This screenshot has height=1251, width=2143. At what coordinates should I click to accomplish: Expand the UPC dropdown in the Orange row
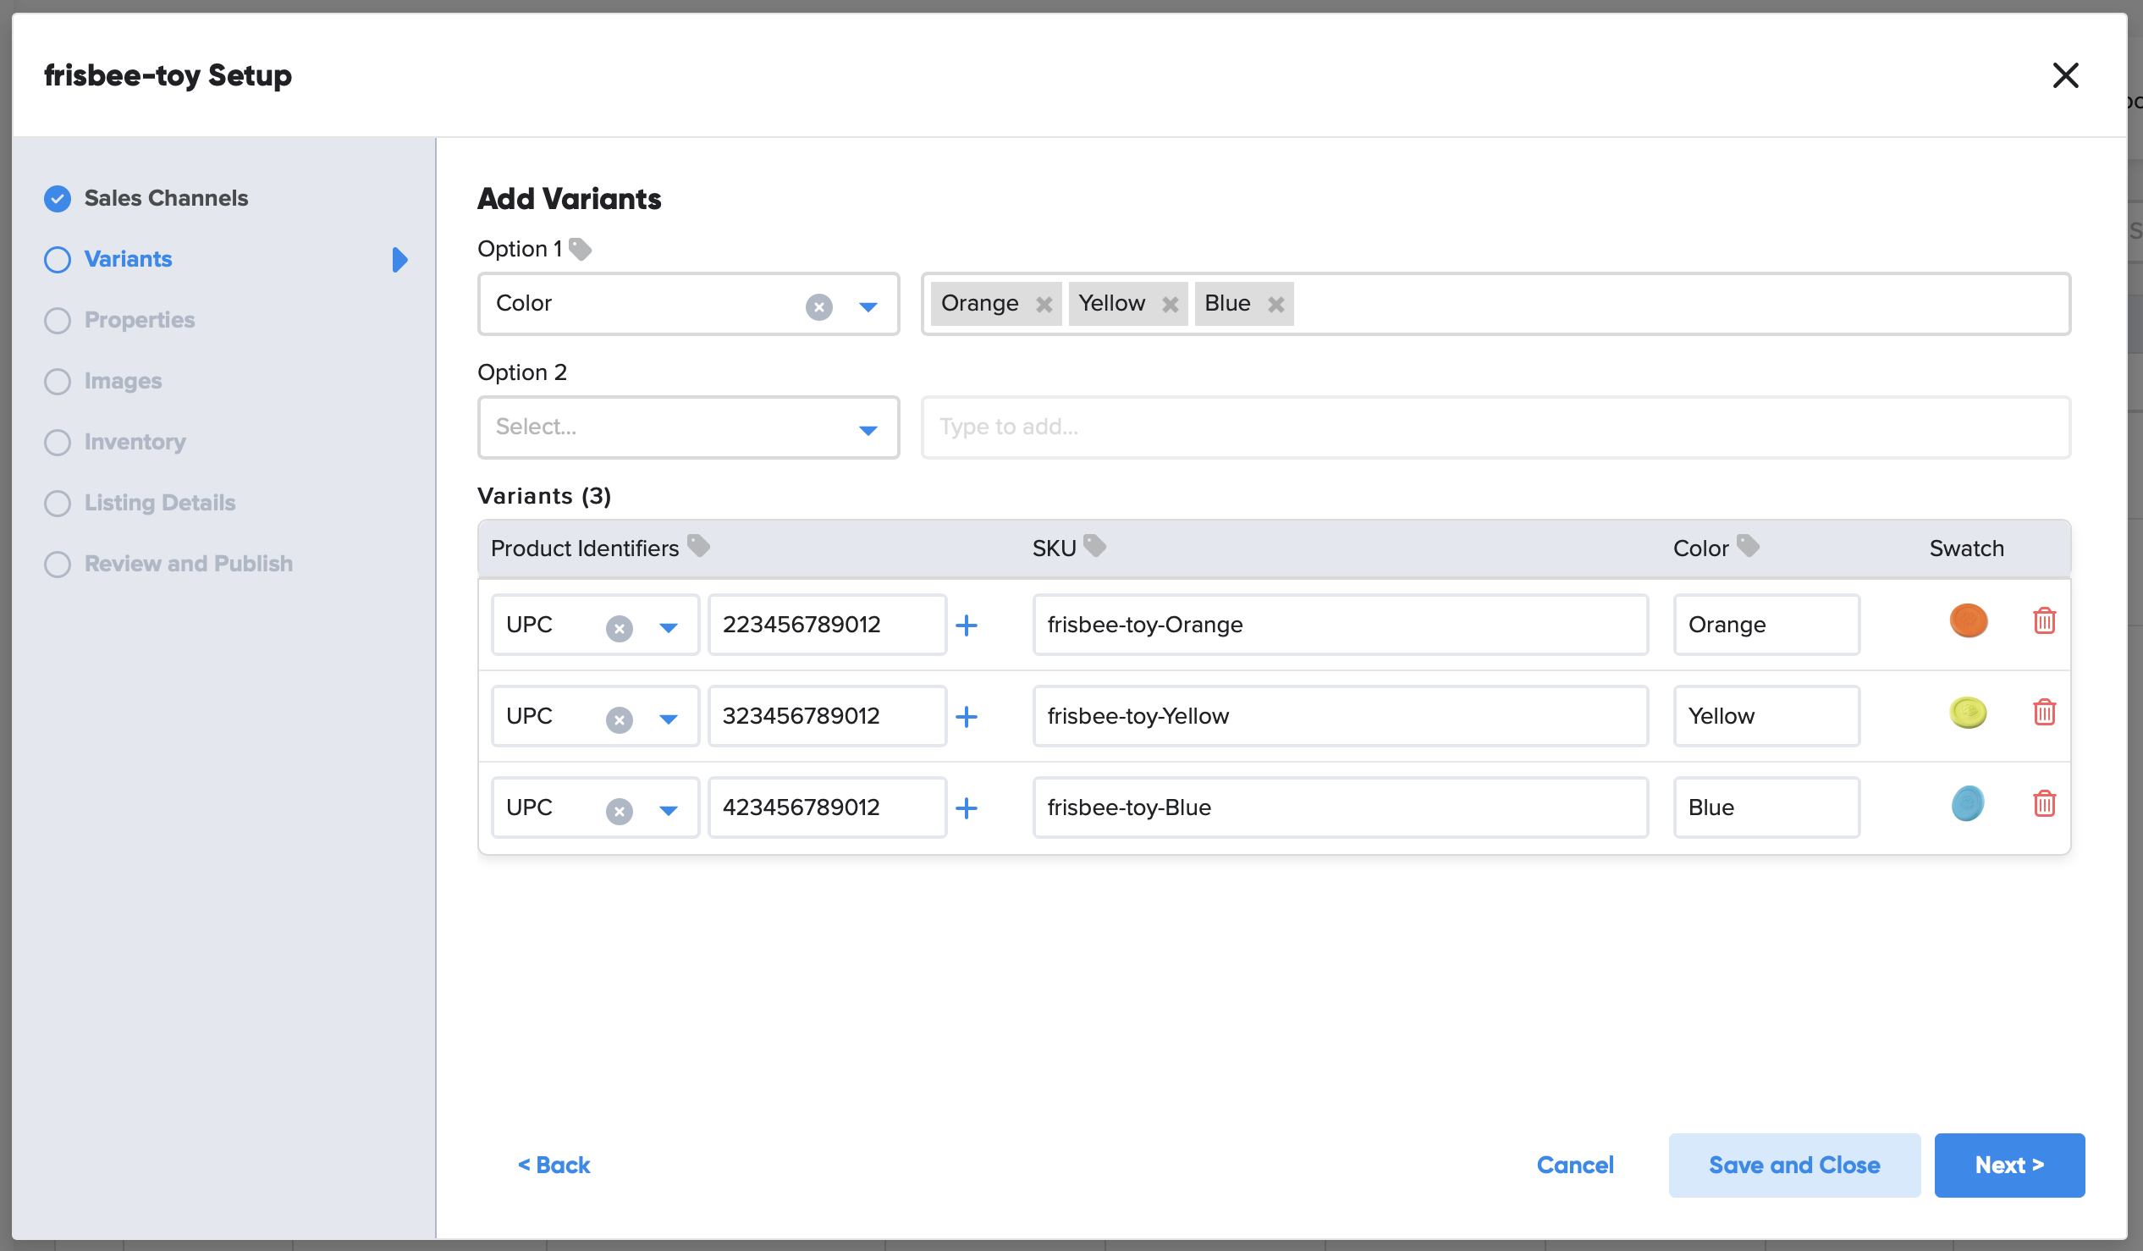click(x=669, y=628)
